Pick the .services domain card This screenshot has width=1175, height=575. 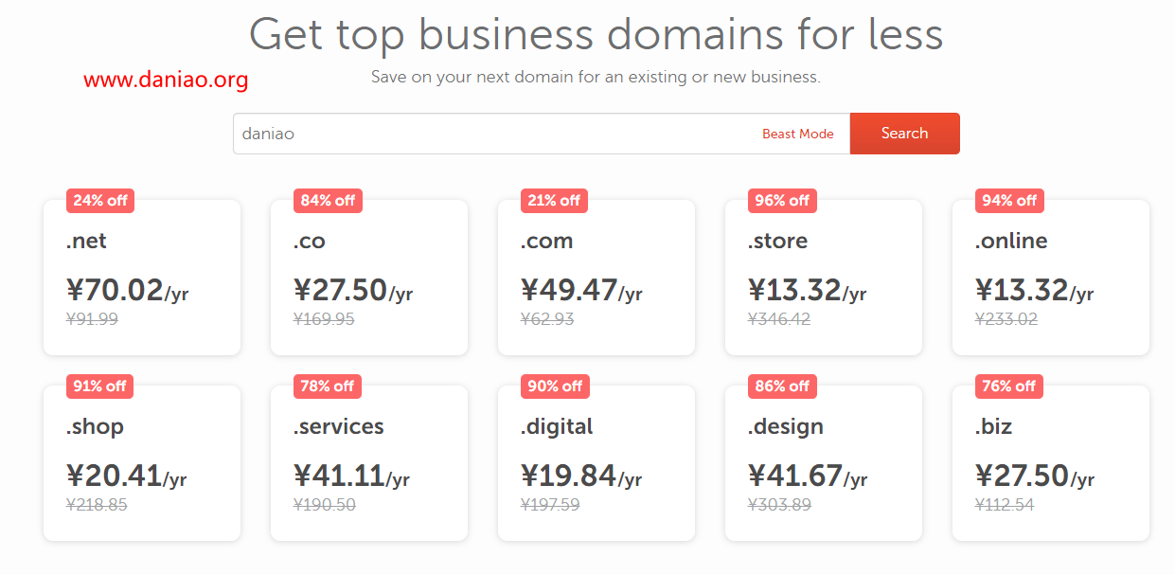[369, 462]
